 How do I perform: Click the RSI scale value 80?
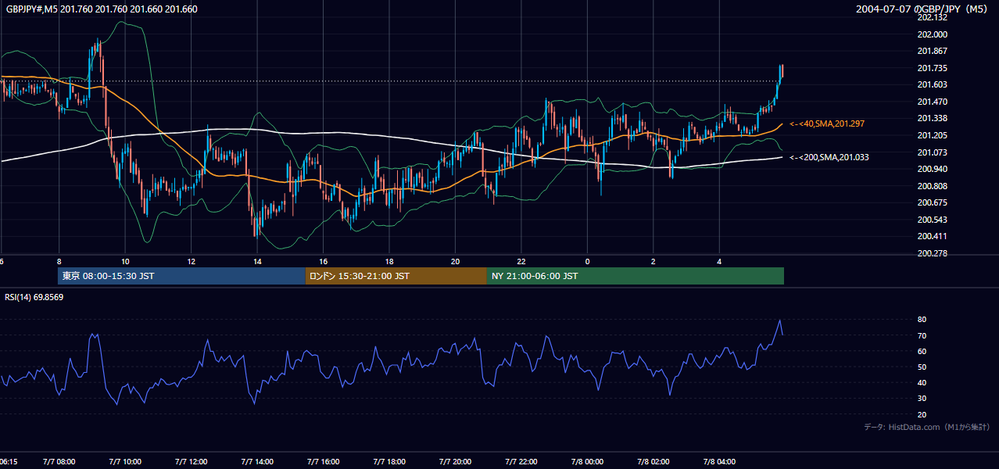click(922, 320)
